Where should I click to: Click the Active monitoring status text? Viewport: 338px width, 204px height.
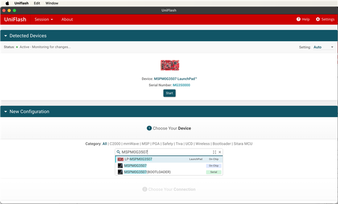45,47
